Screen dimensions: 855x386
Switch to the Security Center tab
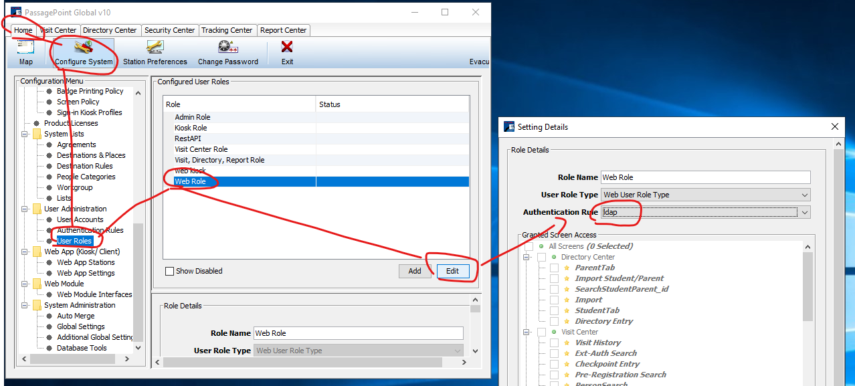pyautogui.click(x=169, y=30)
